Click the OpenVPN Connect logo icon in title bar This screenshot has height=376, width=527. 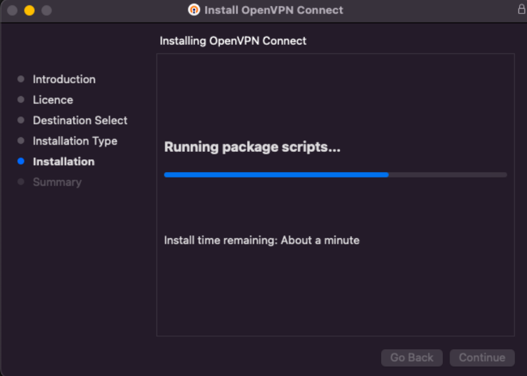tap(194, 10)
